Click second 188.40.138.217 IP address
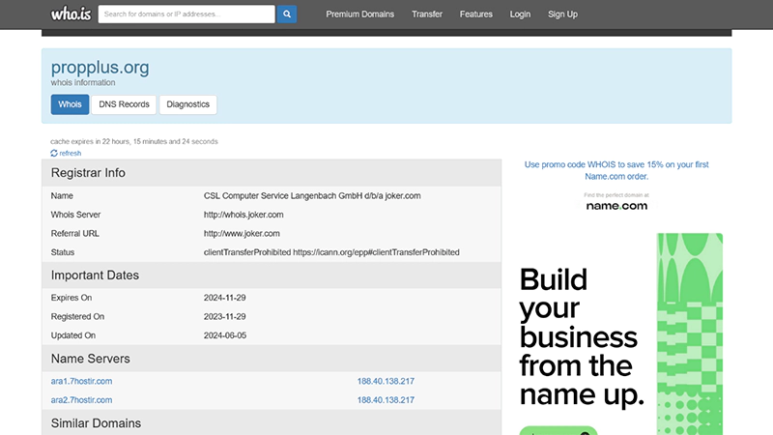773x435 pixels. (386, 399)
